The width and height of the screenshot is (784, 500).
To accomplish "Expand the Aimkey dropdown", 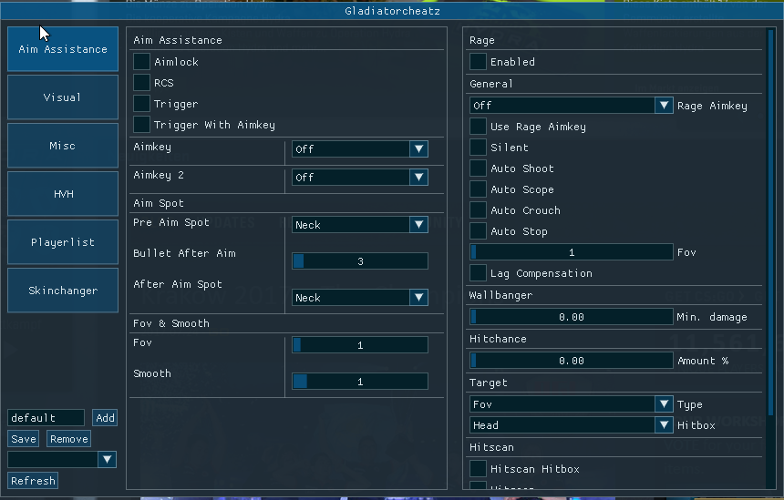I will click(x=359, y=149).
